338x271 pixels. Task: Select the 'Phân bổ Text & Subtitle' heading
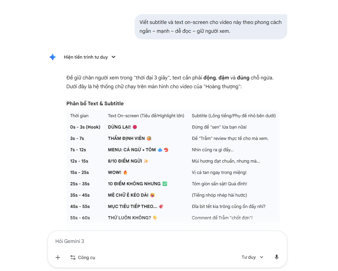95,103
